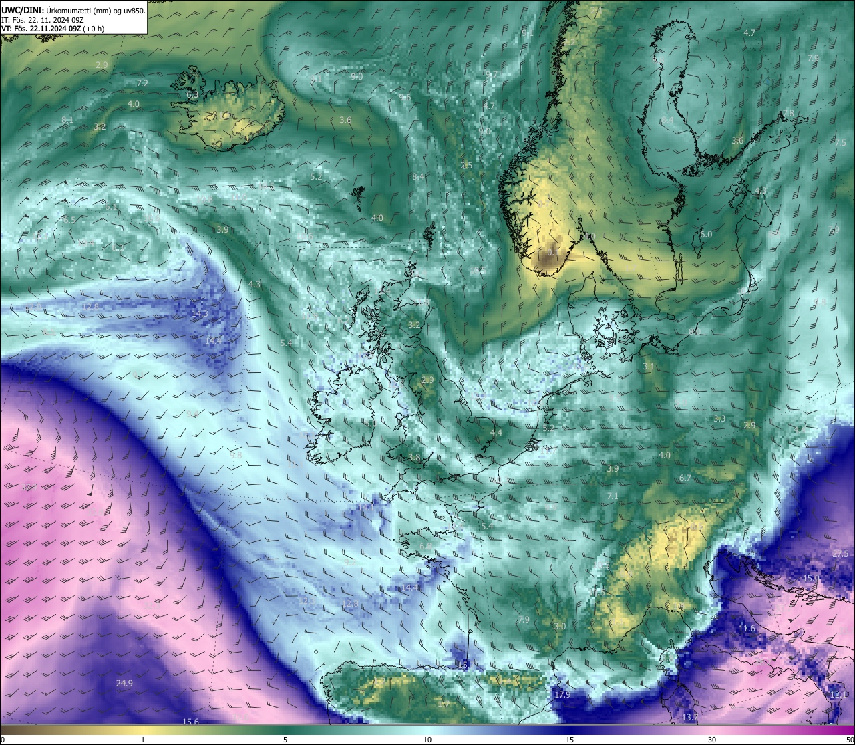This screenshot has width=855, height=745.
Task: Click color scale at the 5 tick
Action: coord(285,739)
